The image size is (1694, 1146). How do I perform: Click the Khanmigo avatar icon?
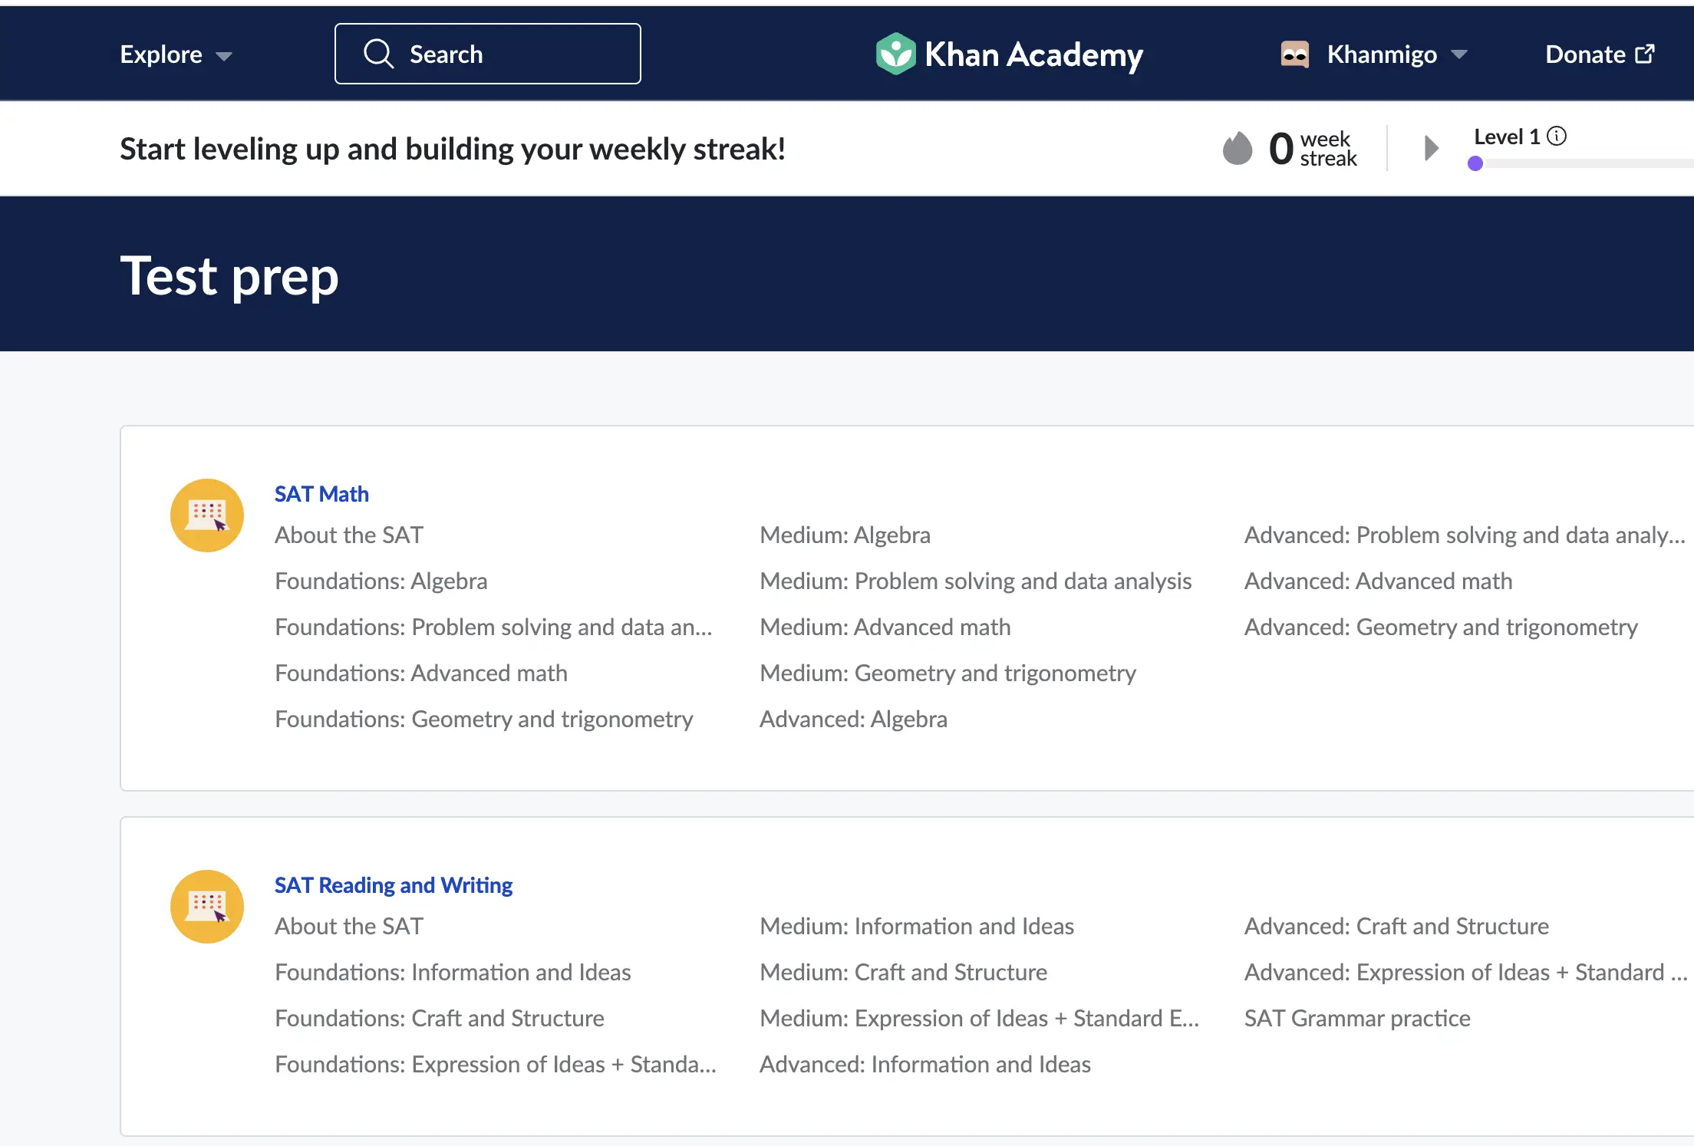point(1294,54)
